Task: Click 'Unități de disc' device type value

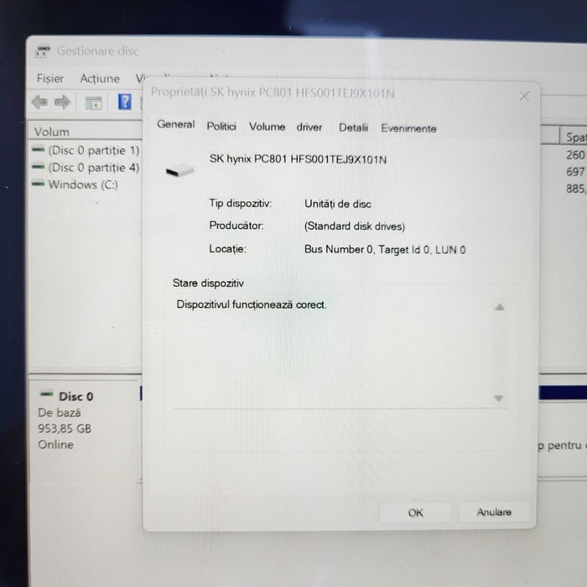Action: click(338, 204)
